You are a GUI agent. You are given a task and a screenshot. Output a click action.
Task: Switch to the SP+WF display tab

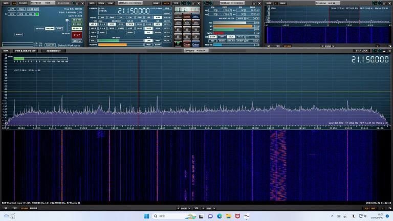tap(24, 208)
